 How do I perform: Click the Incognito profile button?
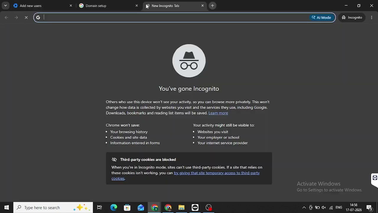(352, 17)
